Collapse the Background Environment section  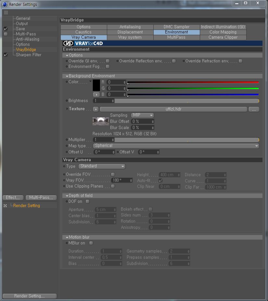click(x=67, y=76)
